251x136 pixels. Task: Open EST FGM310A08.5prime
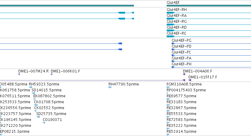coord(184,84)
